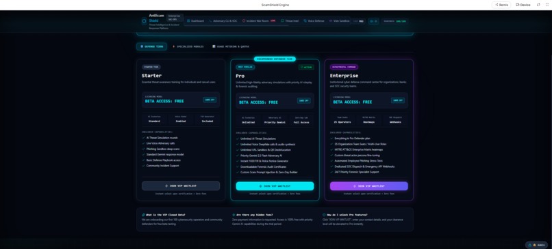The width and height of the screenshot is (552, 249).
Task: Click the 100% OFF badge on Pro card
Action: [x=304, y=100]
